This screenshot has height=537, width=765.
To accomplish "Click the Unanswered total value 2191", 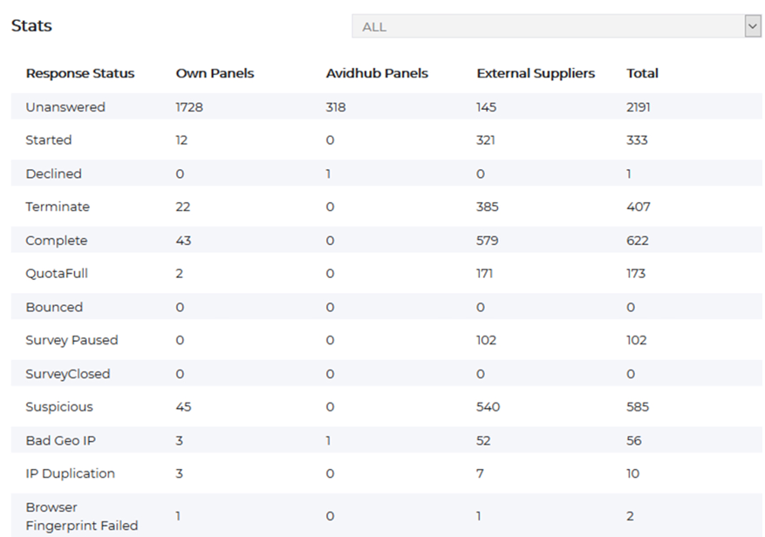I will click(x=639, y=107).
